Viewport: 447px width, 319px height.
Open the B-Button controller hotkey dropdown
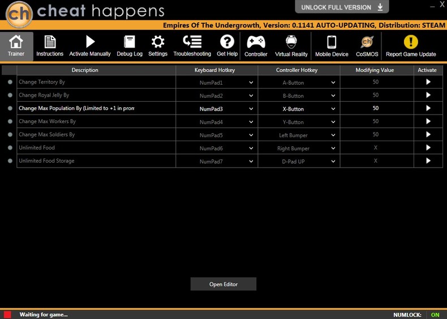(333, 95)
